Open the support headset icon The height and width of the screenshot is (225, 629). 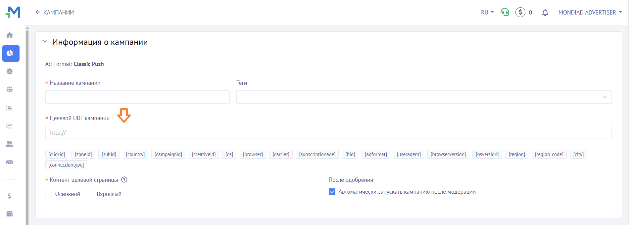[x=505, y=13]
